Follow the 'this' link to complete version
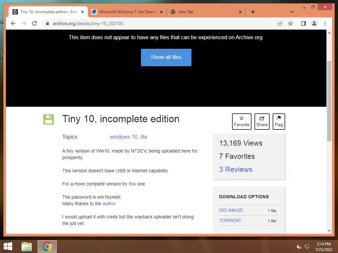 (x=132, y=184)
